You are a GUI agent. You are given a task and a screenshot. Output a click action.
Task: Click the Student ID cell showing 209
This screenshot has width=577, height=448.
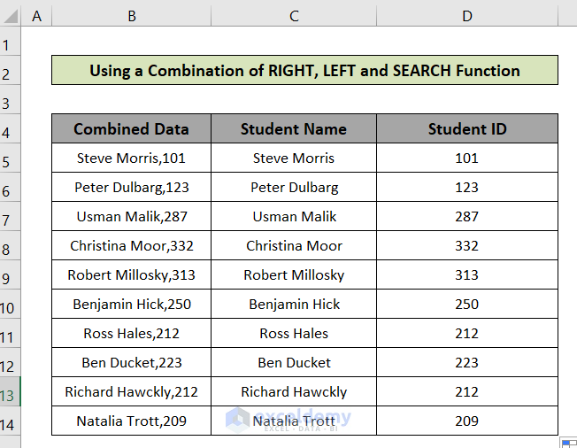click(x=467, y=421)
